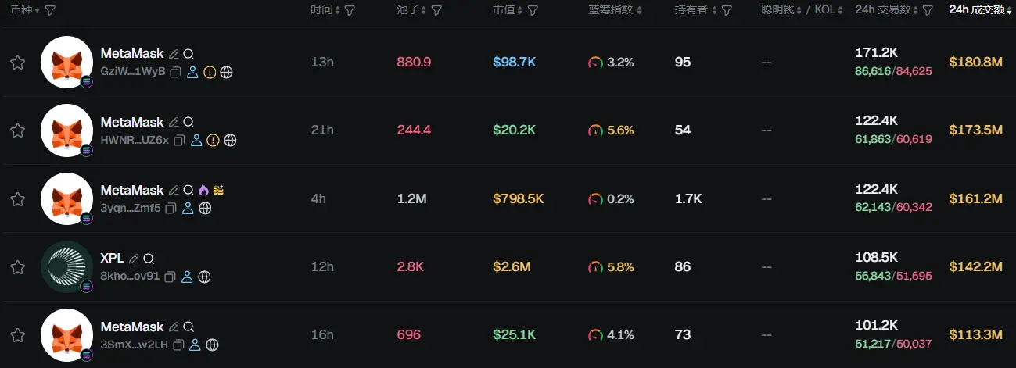Viewport: 1016px width, 368px height.
Task: Click the XPL token logo thumbnail
Action: click(x=66, y=266)
